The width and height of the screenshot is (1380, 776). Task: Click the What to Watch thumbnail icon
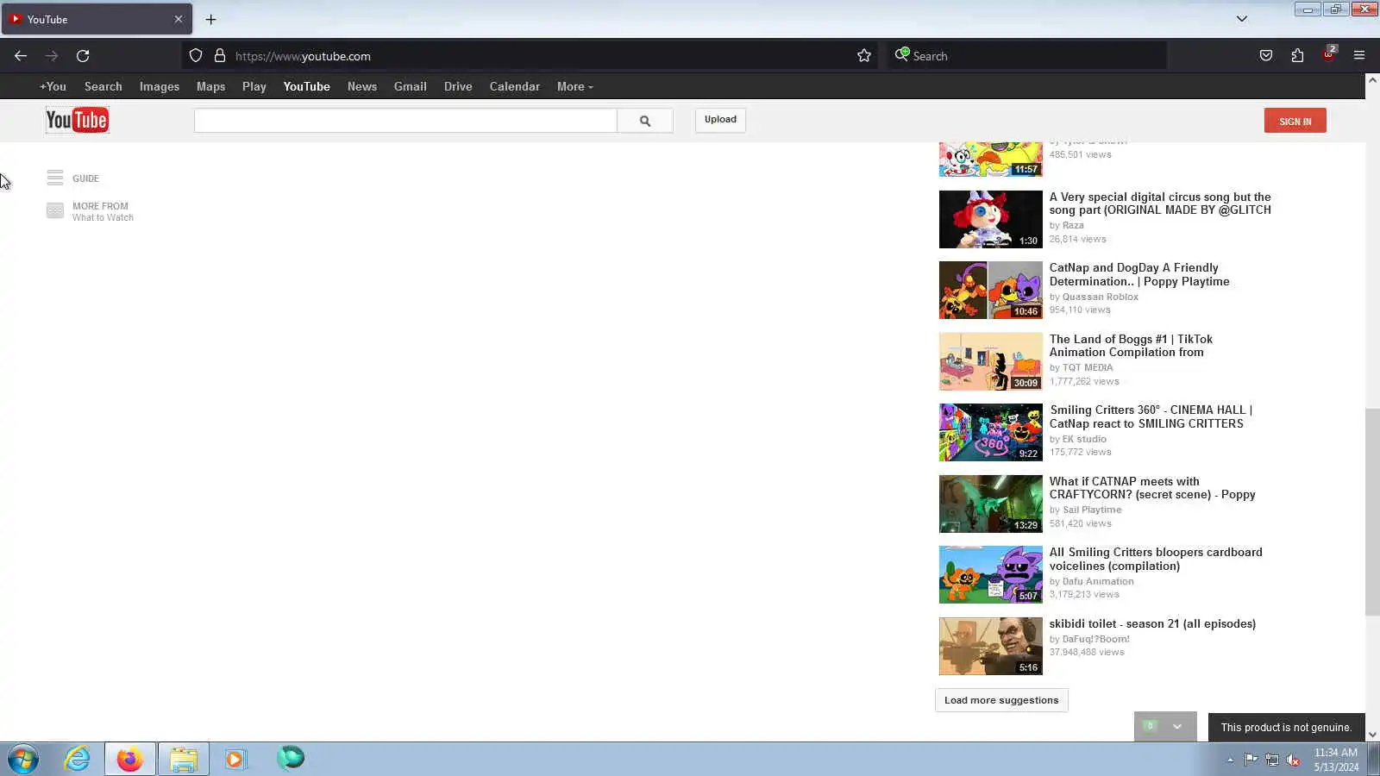tap(55, 211)
